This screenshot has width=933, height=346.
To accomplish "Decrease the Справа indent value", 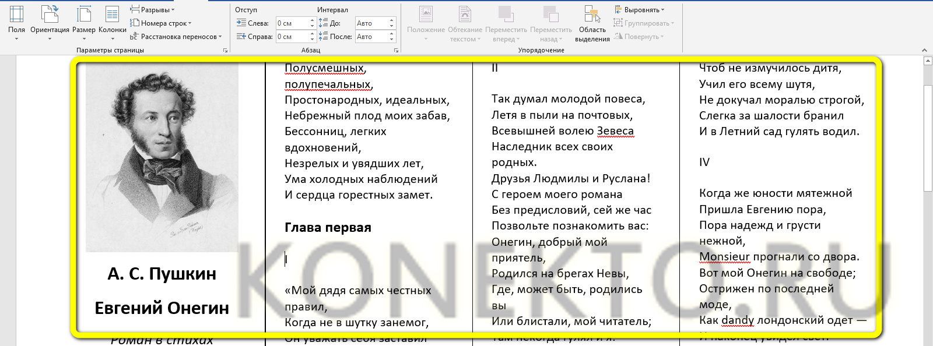I will [313, 40].
